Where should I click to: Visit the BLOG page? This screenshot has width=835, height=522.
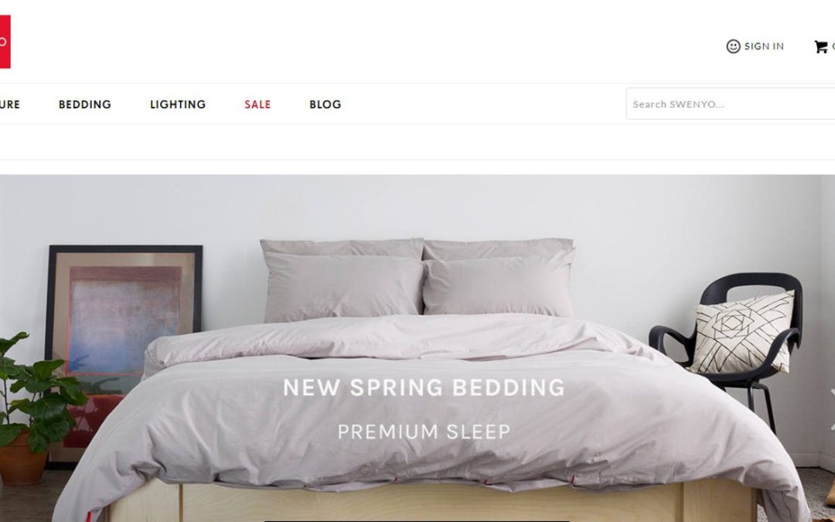point(325,104)
